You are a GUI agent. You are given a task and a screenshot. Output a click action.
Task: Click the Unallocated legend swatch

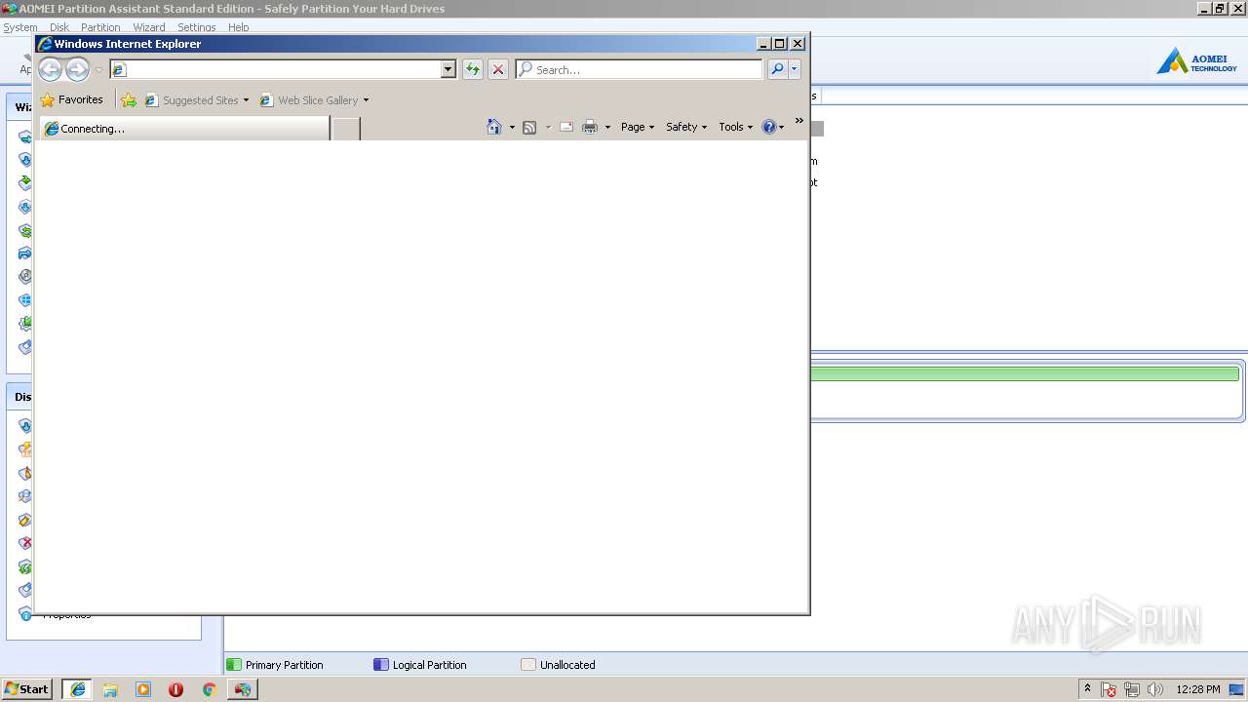(x=528, y=665)
